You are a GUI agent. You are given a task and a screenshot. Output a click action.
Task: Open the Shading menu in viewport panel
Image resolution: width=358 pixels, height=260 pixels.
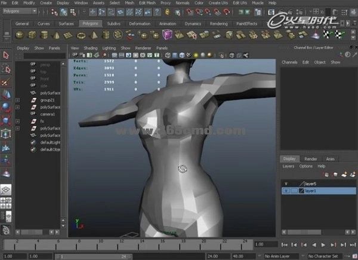tap(90, 47)
